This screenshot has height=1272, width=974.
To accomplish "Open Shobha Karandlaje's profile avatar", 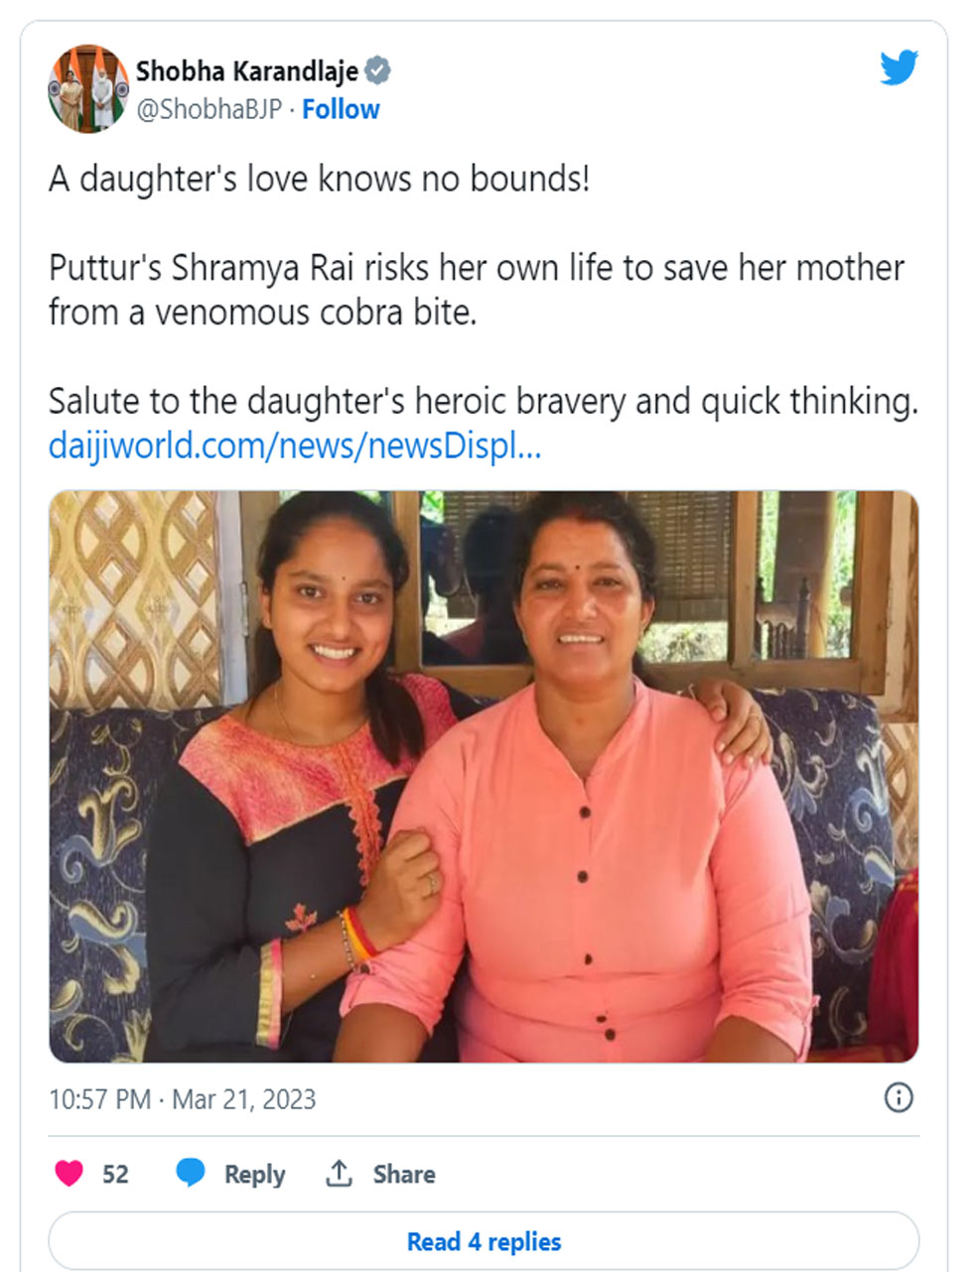I will point(88,88).
